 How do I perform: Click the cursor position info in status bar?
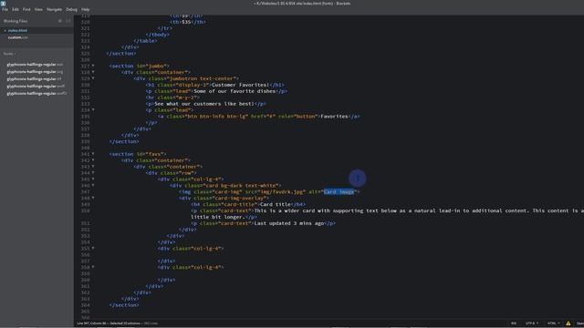[x=118, y=323]
